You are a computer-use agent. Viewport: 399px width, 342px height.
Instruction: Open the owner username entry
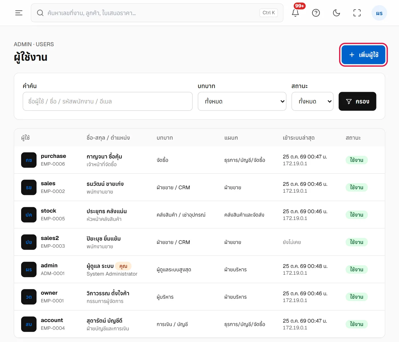(49, 293)
